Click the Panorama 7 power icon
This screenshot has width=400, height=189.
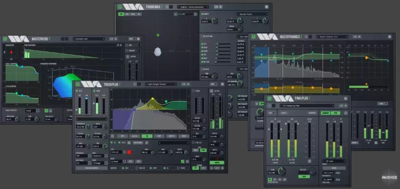coord(119,7)
